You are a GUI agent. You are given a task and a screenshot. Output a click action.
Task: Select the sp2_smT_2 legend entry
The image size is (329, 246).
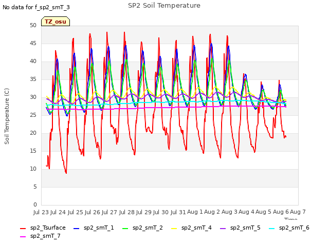click(x=148, y=228)
